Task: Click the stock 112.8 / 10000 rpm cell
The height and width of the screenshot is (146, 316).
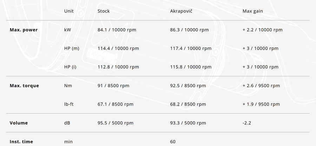Action: (x=118, y=67)
